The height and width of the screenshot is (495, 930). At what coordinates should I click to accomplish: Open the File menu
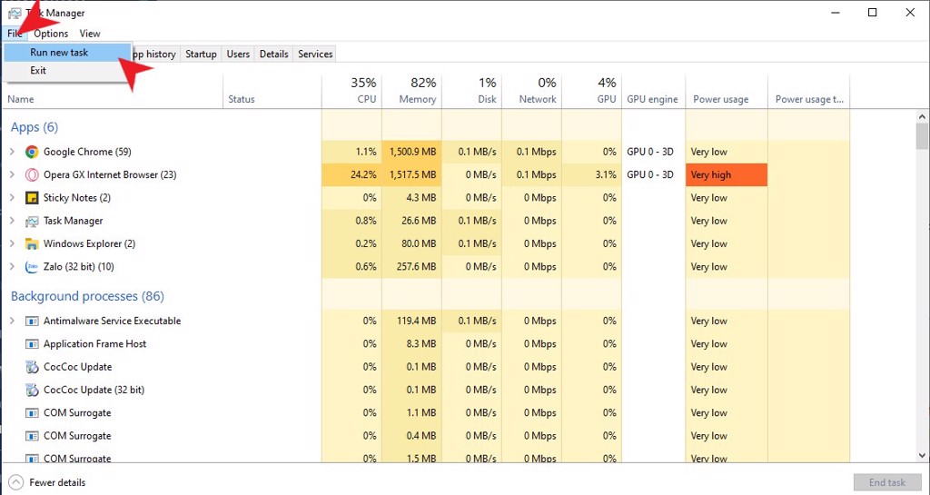tap(15, 34)
